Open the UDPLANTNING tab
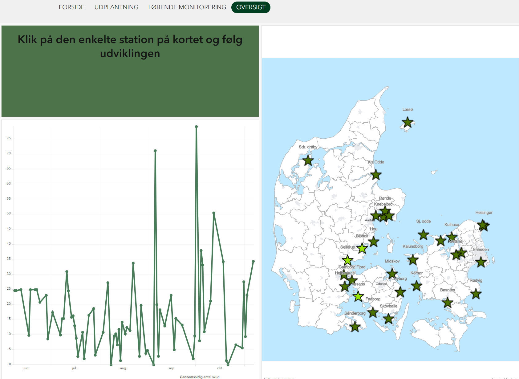519x379 pixels. (116, 7)
